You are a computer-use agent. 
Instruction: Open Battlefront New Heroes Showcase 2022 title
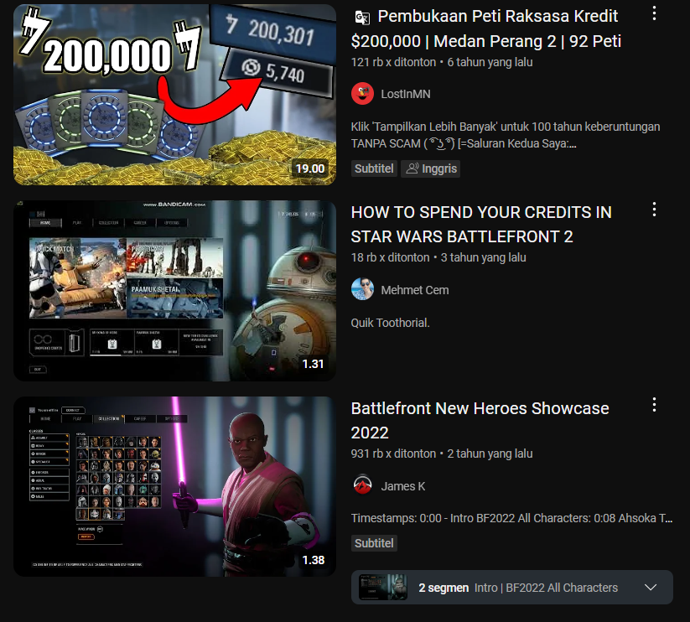[x=480, y=421]
